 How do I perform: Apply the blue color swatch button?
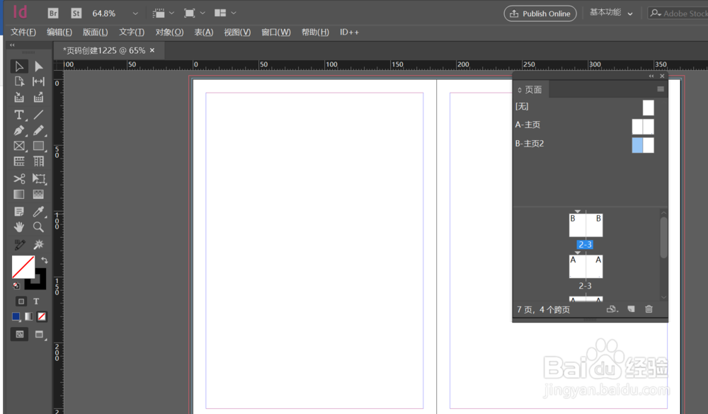click(16, 316)
